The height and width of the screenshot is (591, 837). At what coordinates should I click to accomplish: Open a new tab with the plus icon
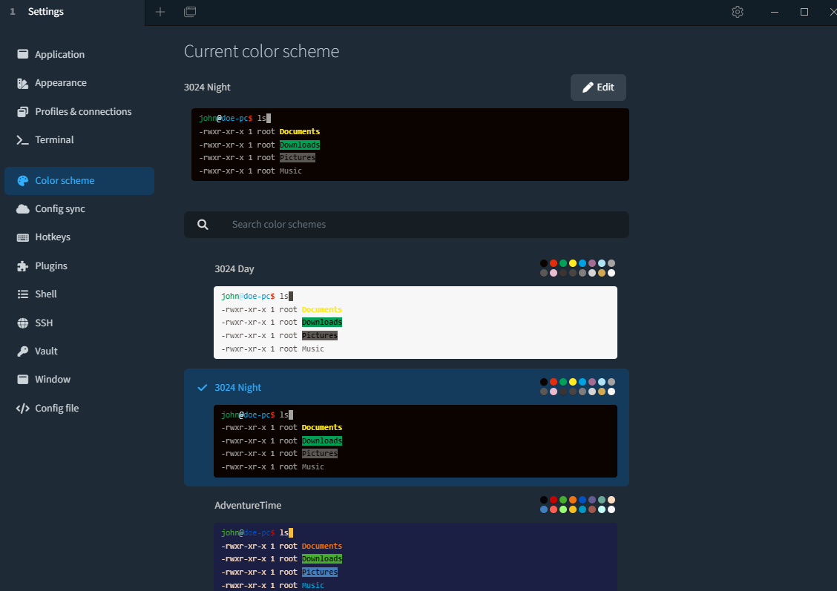point(160,12)
